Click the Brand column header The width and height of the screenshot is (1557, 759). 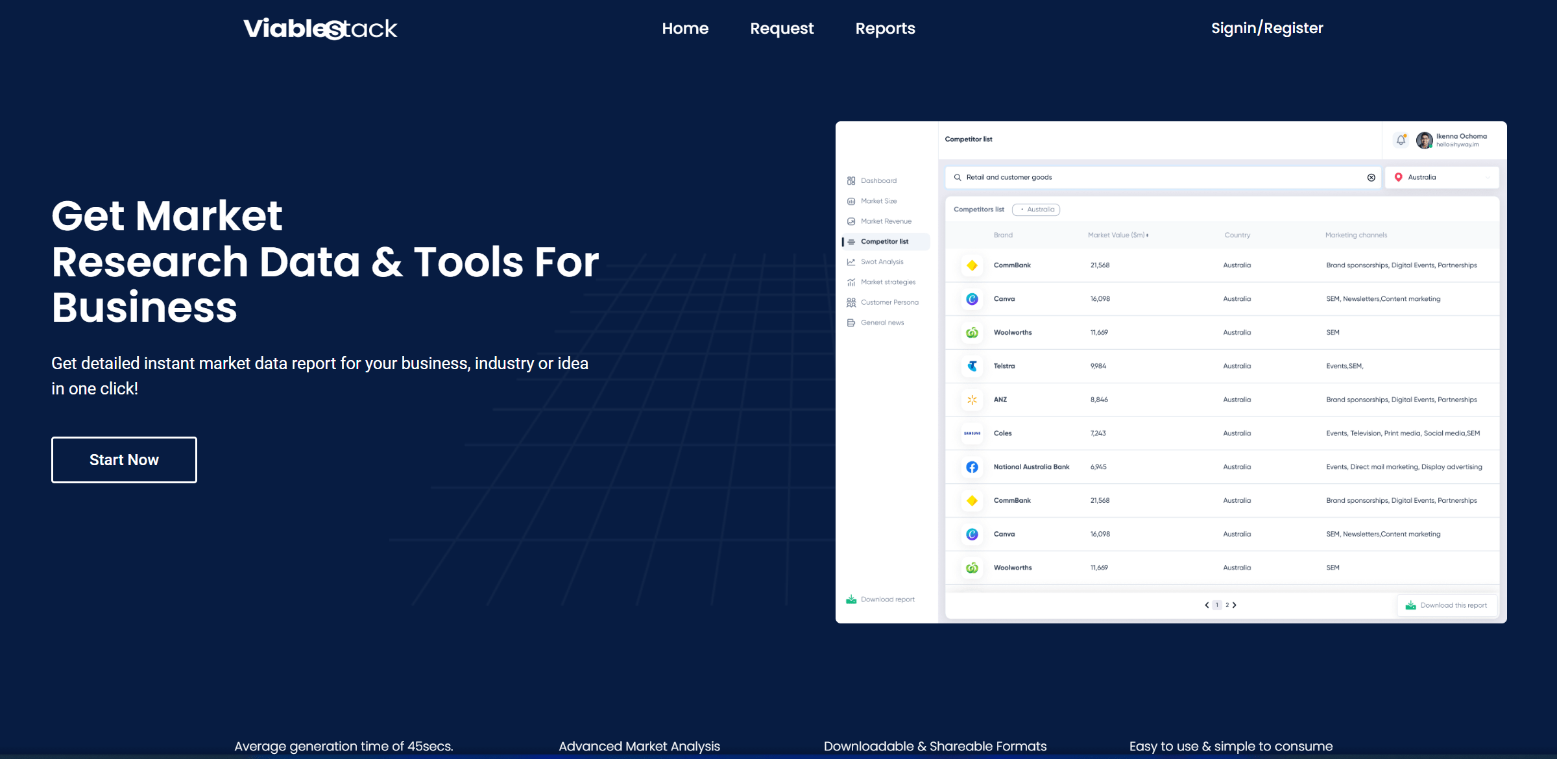pyautogui.click(x=1003, y=235)
